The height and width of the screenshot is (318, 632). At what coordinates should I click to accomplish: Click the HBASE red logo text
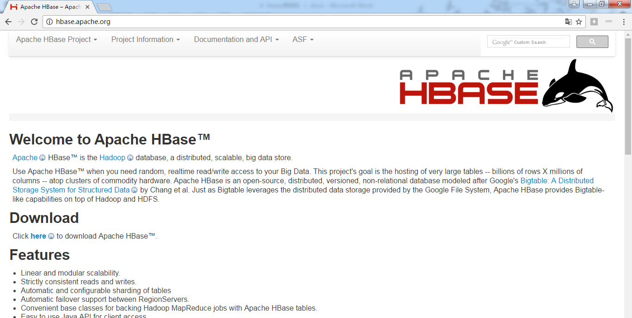[469, 92]
